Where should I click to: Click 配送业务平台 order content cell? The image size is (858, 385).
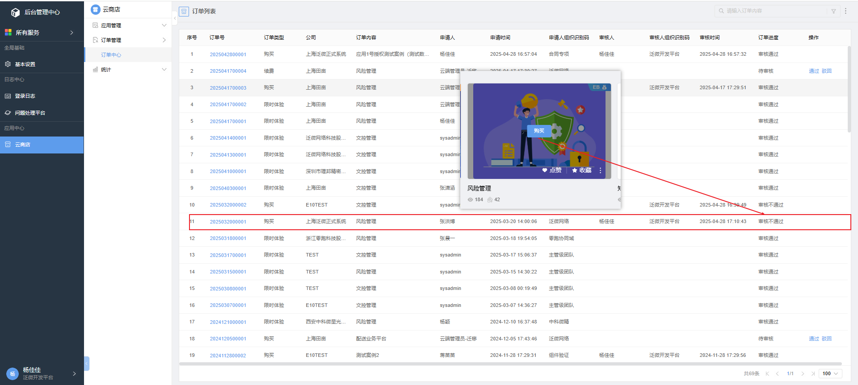[371, 339]
